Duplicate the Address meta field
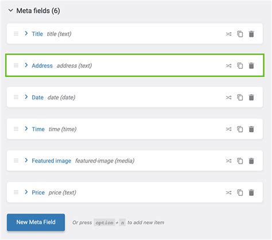Image resolution: width=272 pixels, height=240 pixels. (x=240, y=65)
